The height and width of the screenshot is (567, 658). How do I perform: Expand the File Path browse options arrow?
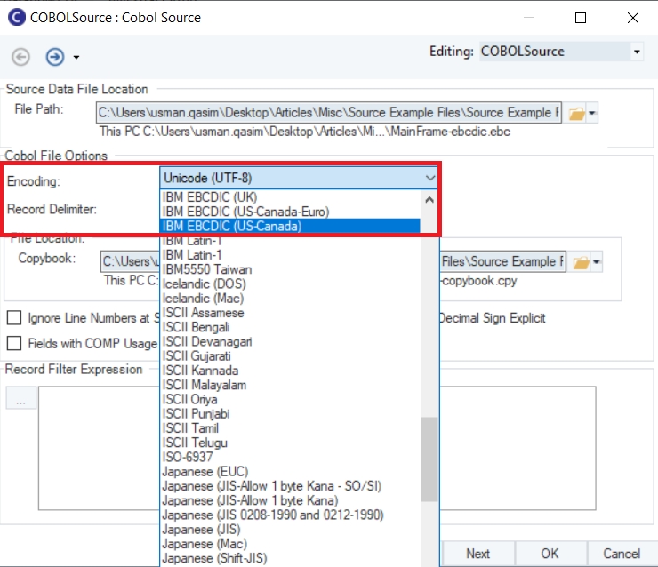(593, 114)
